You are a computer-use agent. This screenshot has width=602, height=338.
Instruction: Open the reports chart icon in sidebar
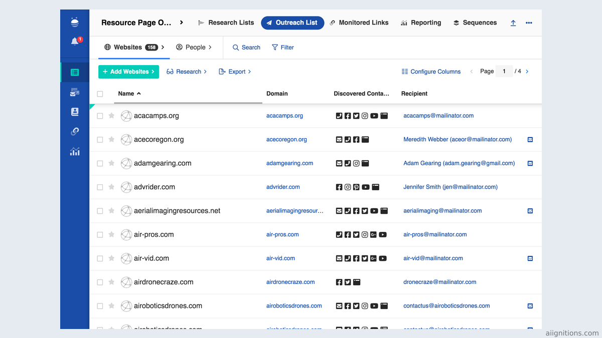pyautogui.click(x=75, y=151)
